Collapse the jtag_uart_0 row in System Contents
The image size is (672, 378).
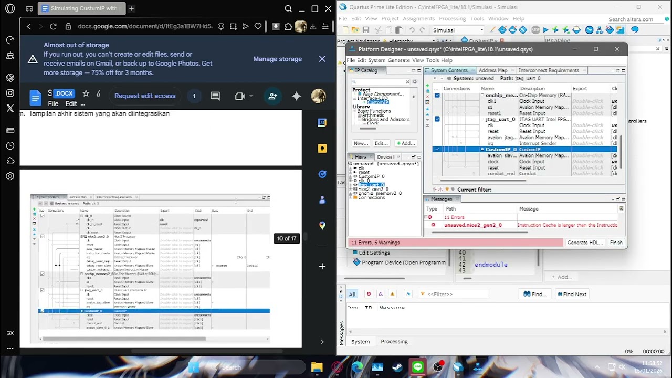point(482,119)
